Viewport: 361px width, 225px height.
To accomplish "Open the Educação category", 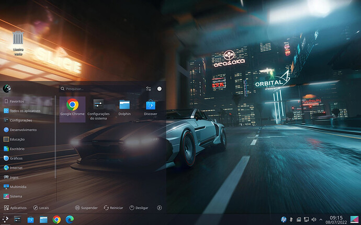I will 28,139.
